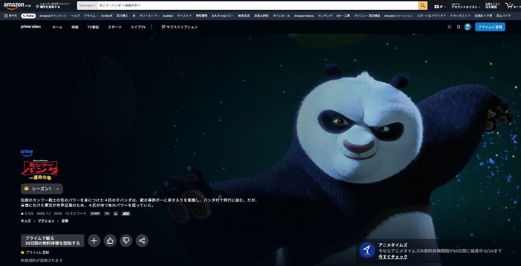Image resolution: width=521 pixels, height=266 pixels.
Task: Open 車&バイク in navigation bar
Action: (503, 16)
